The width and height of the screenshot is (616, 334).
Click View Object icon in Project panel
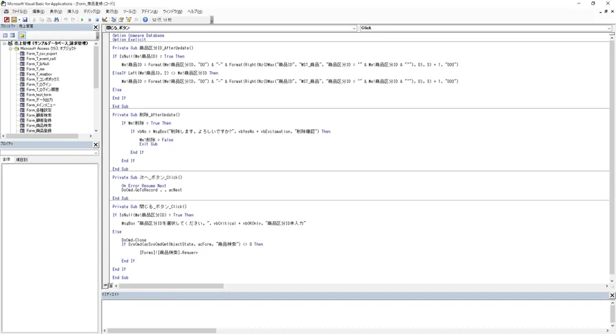(12, 36)
